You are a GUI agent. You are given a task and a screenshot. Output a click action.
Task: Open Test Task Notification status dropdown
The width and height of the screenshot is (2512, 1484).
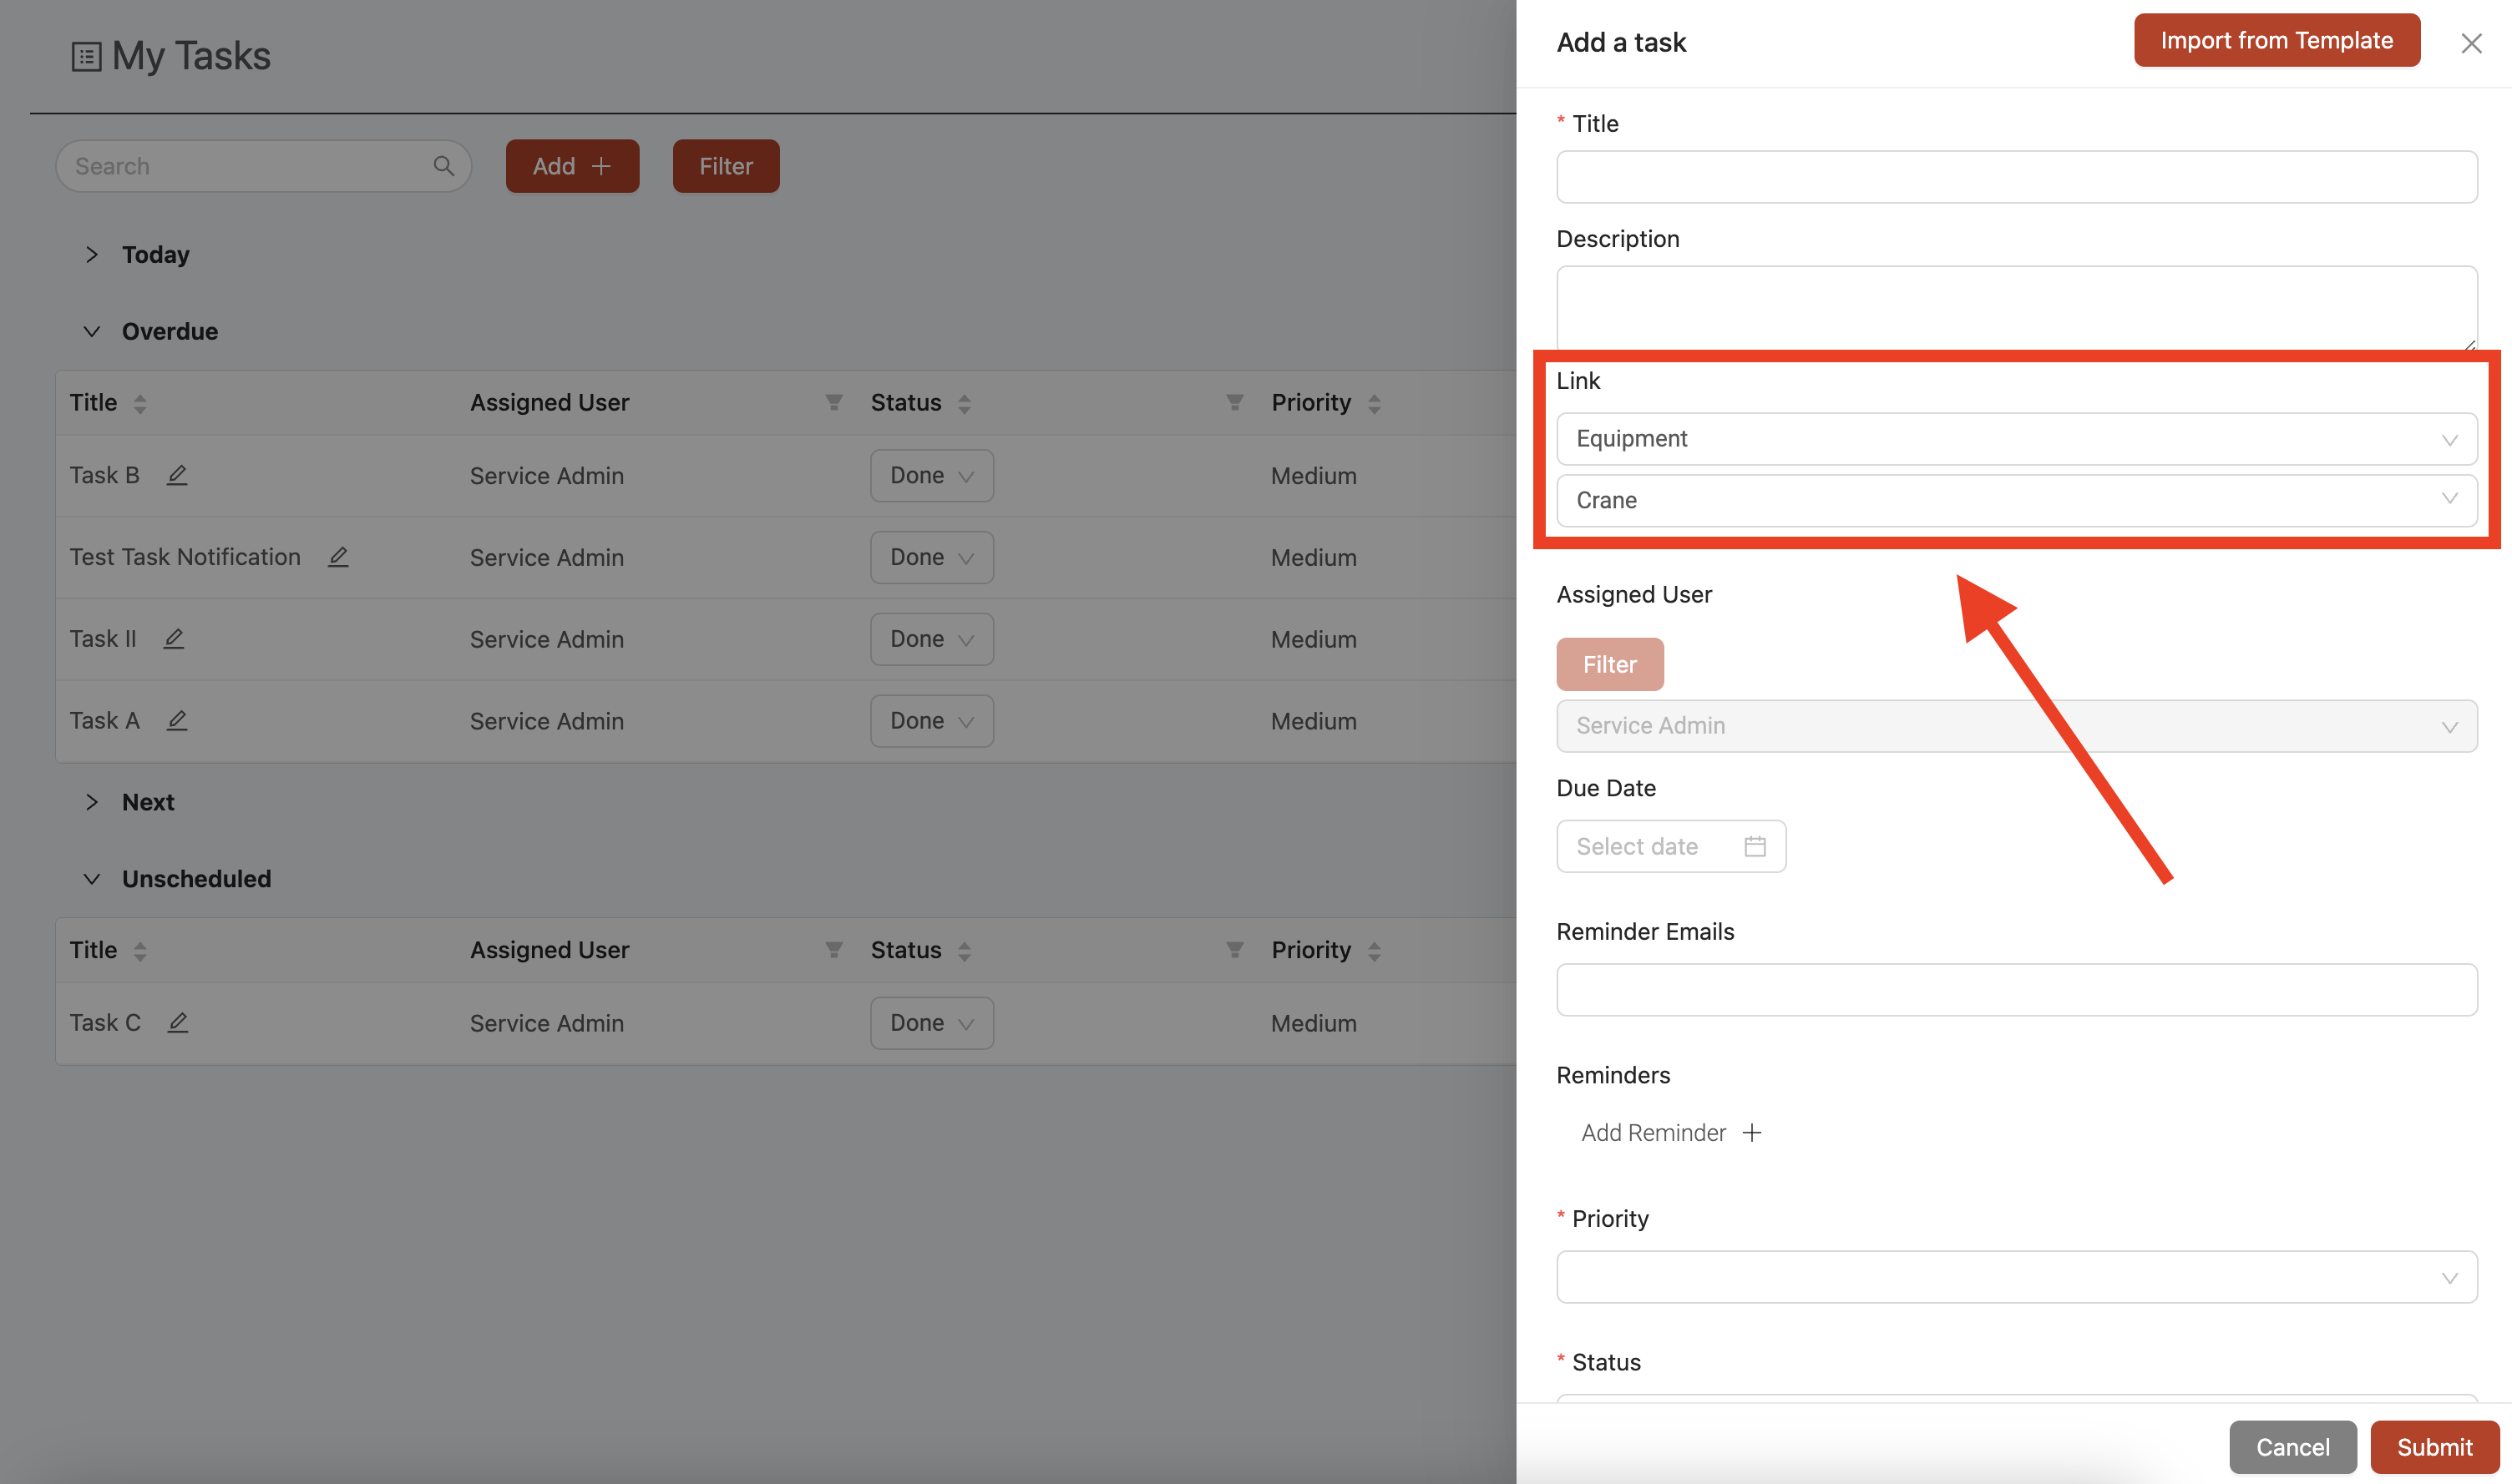[x=931, y=558]
